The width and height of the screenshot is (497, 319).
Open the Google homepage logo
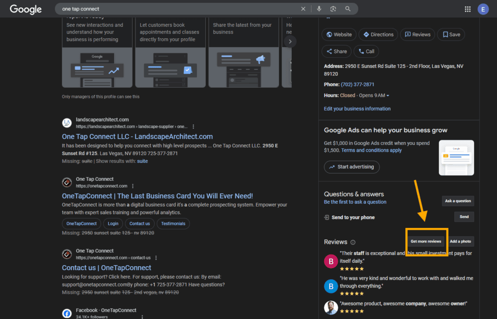point(26,9)
